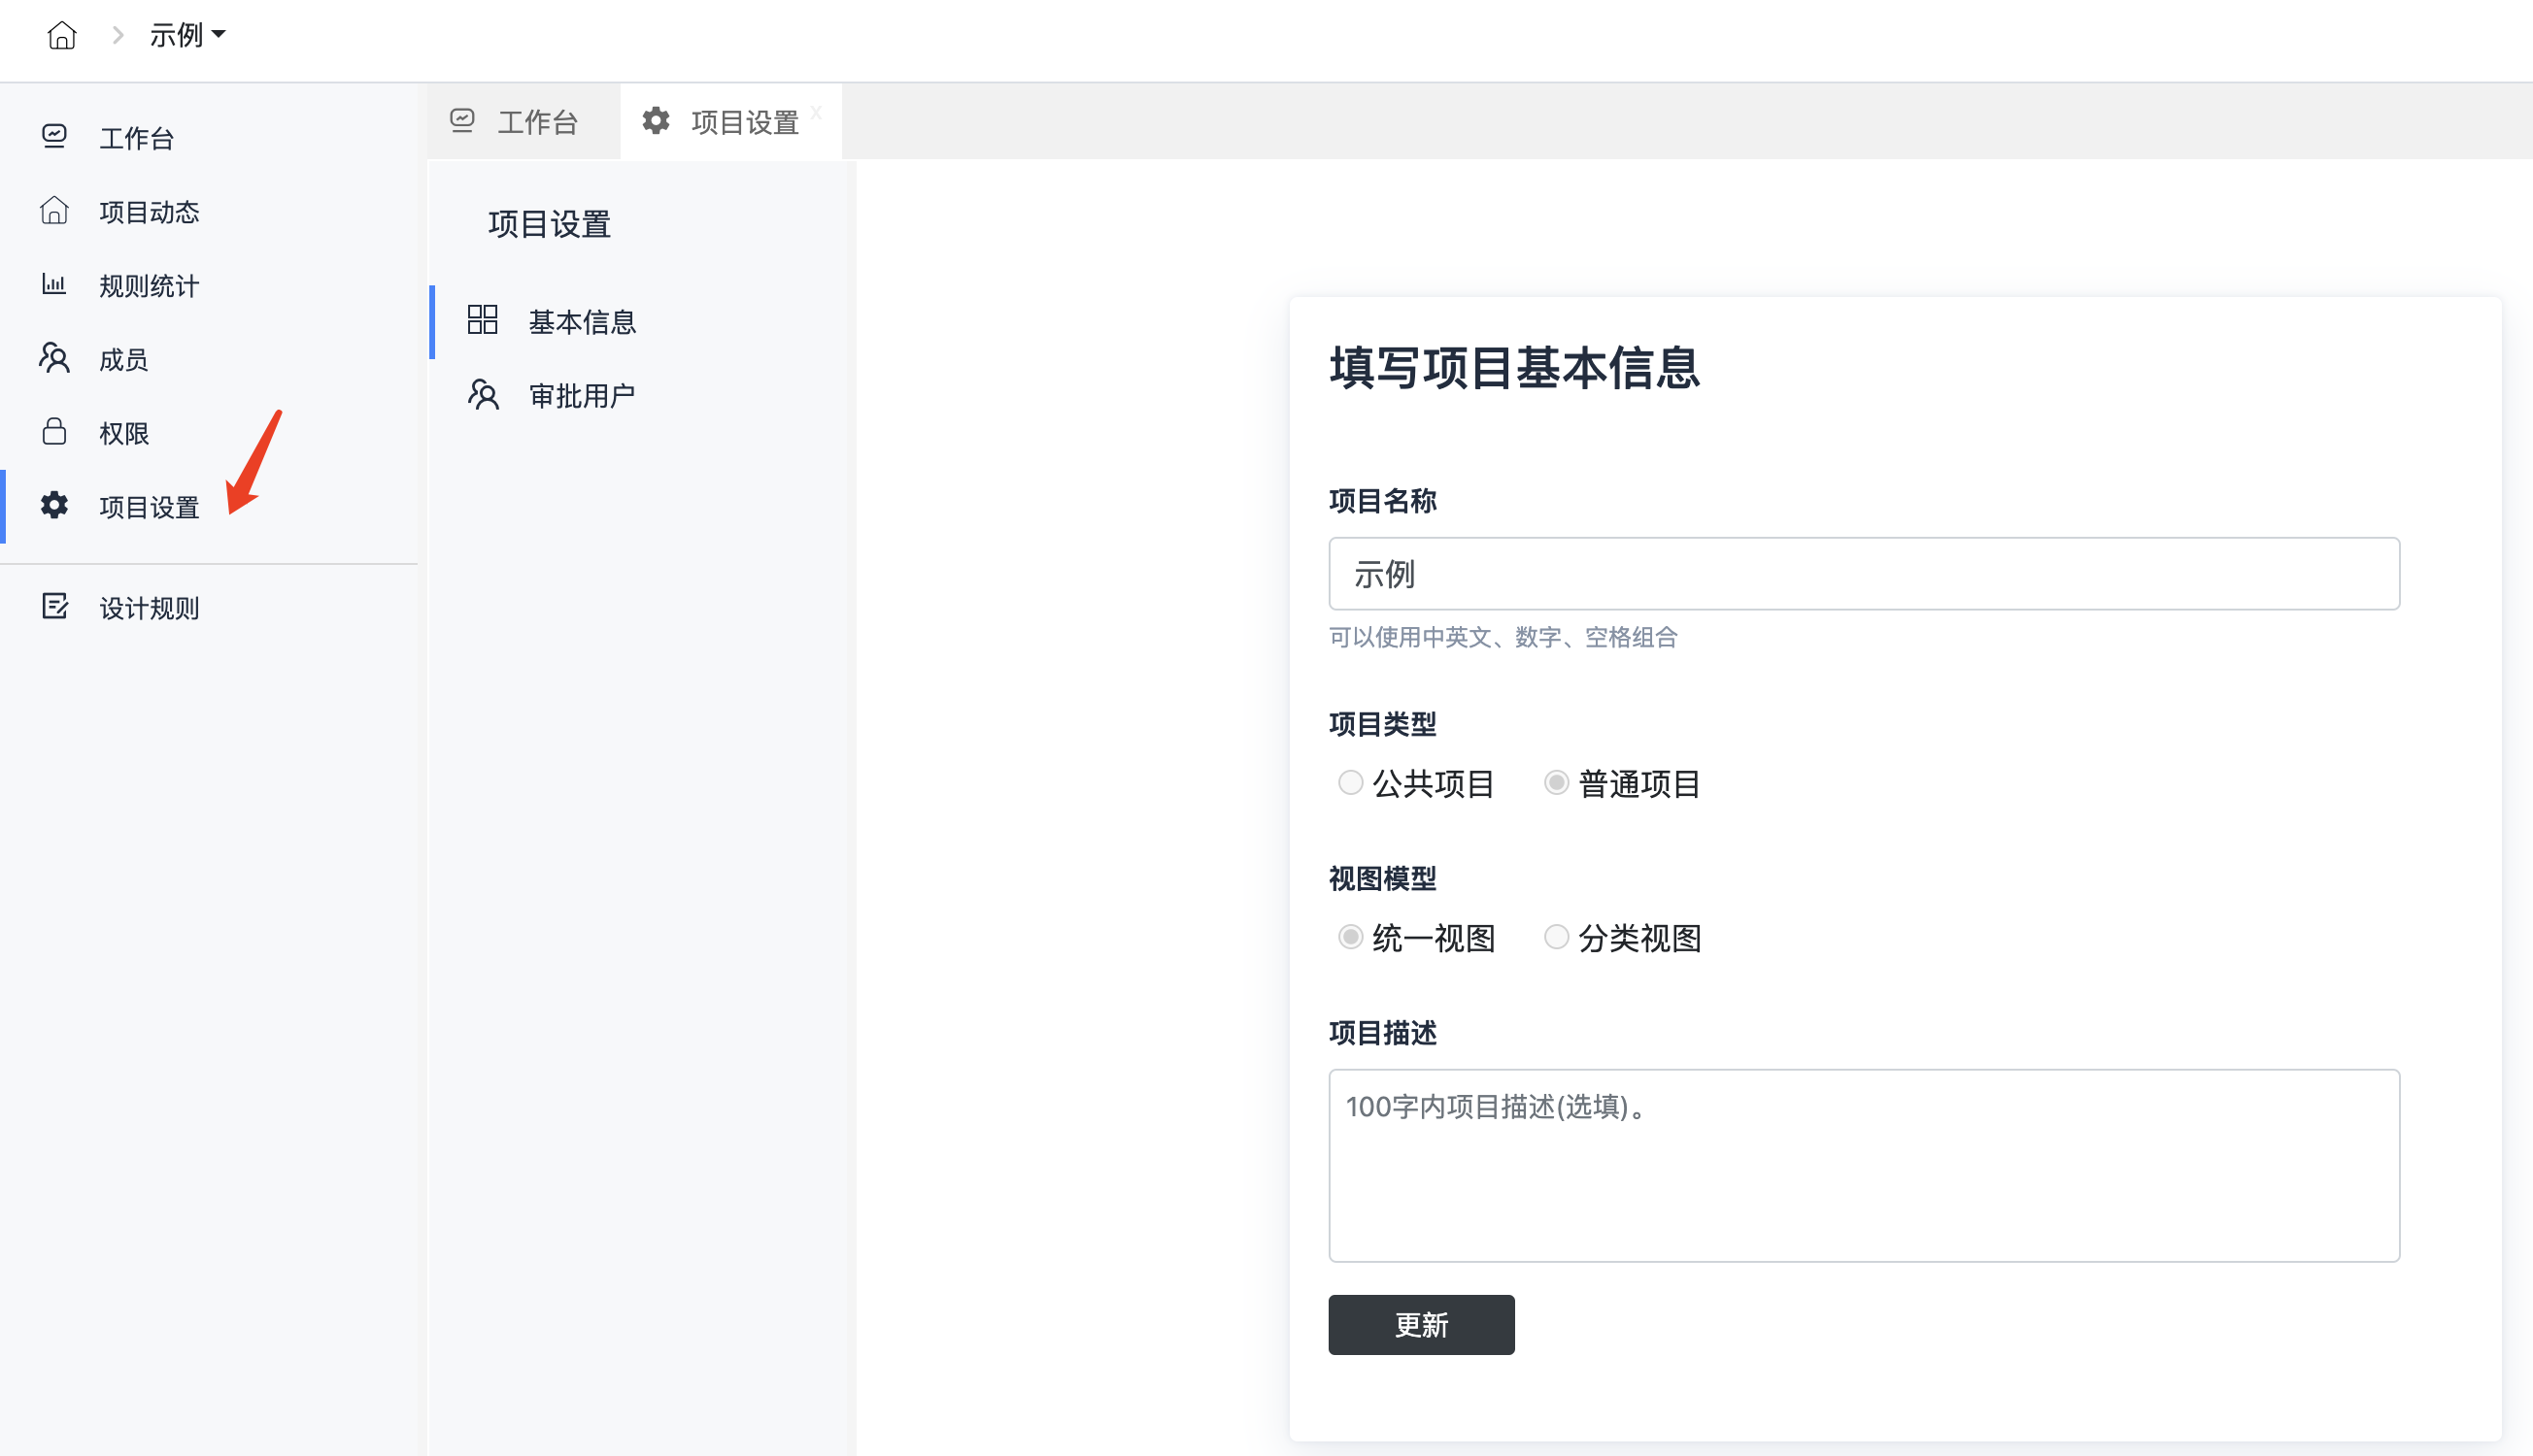Select the 公共项目 radio button
Image resolution: width=2533 pixels, height=1456 pixels.
pos(1351,782)
